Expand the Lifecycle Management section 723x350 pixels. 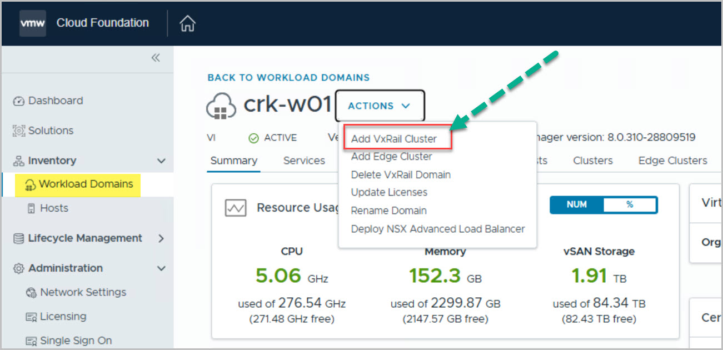tap(161, 238)
